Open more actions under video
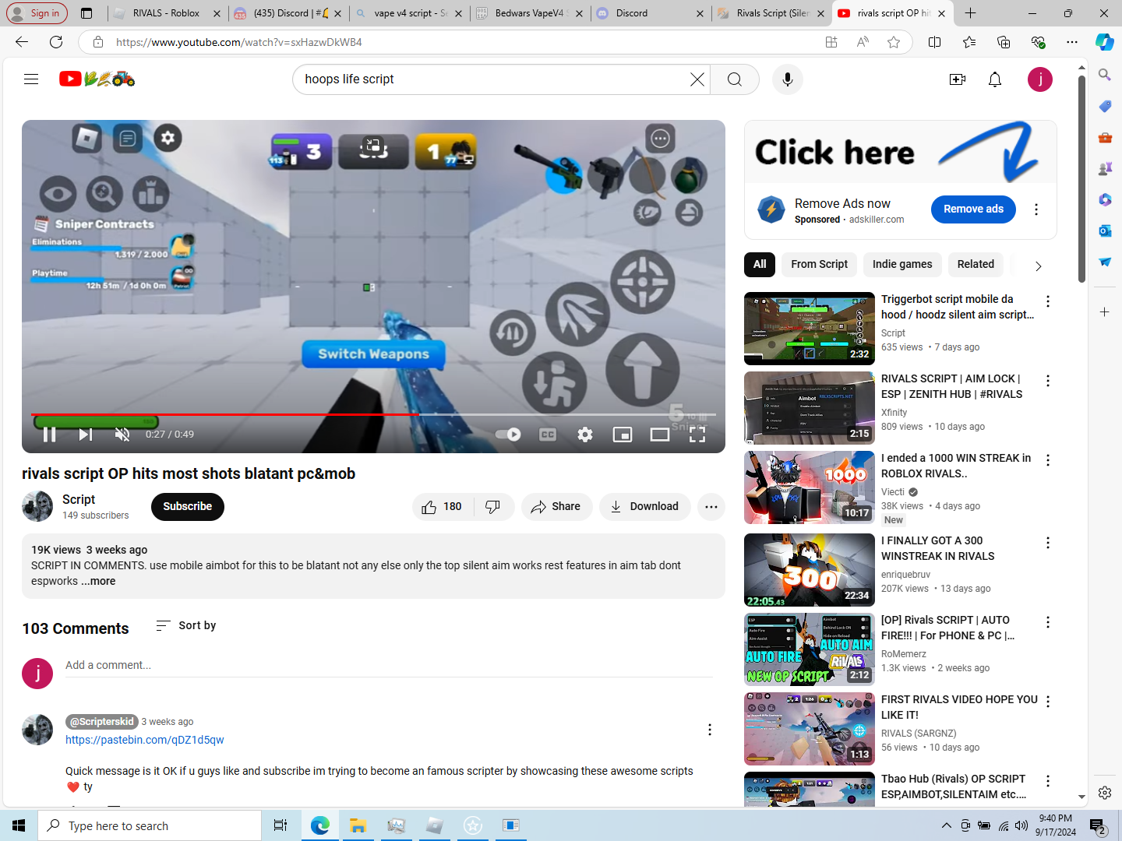Screen dimensions: 1122x841 pos(711,507)
